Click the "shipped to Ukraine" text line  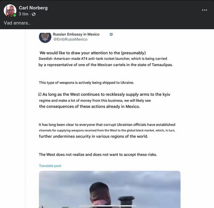[x=87, y=83]
